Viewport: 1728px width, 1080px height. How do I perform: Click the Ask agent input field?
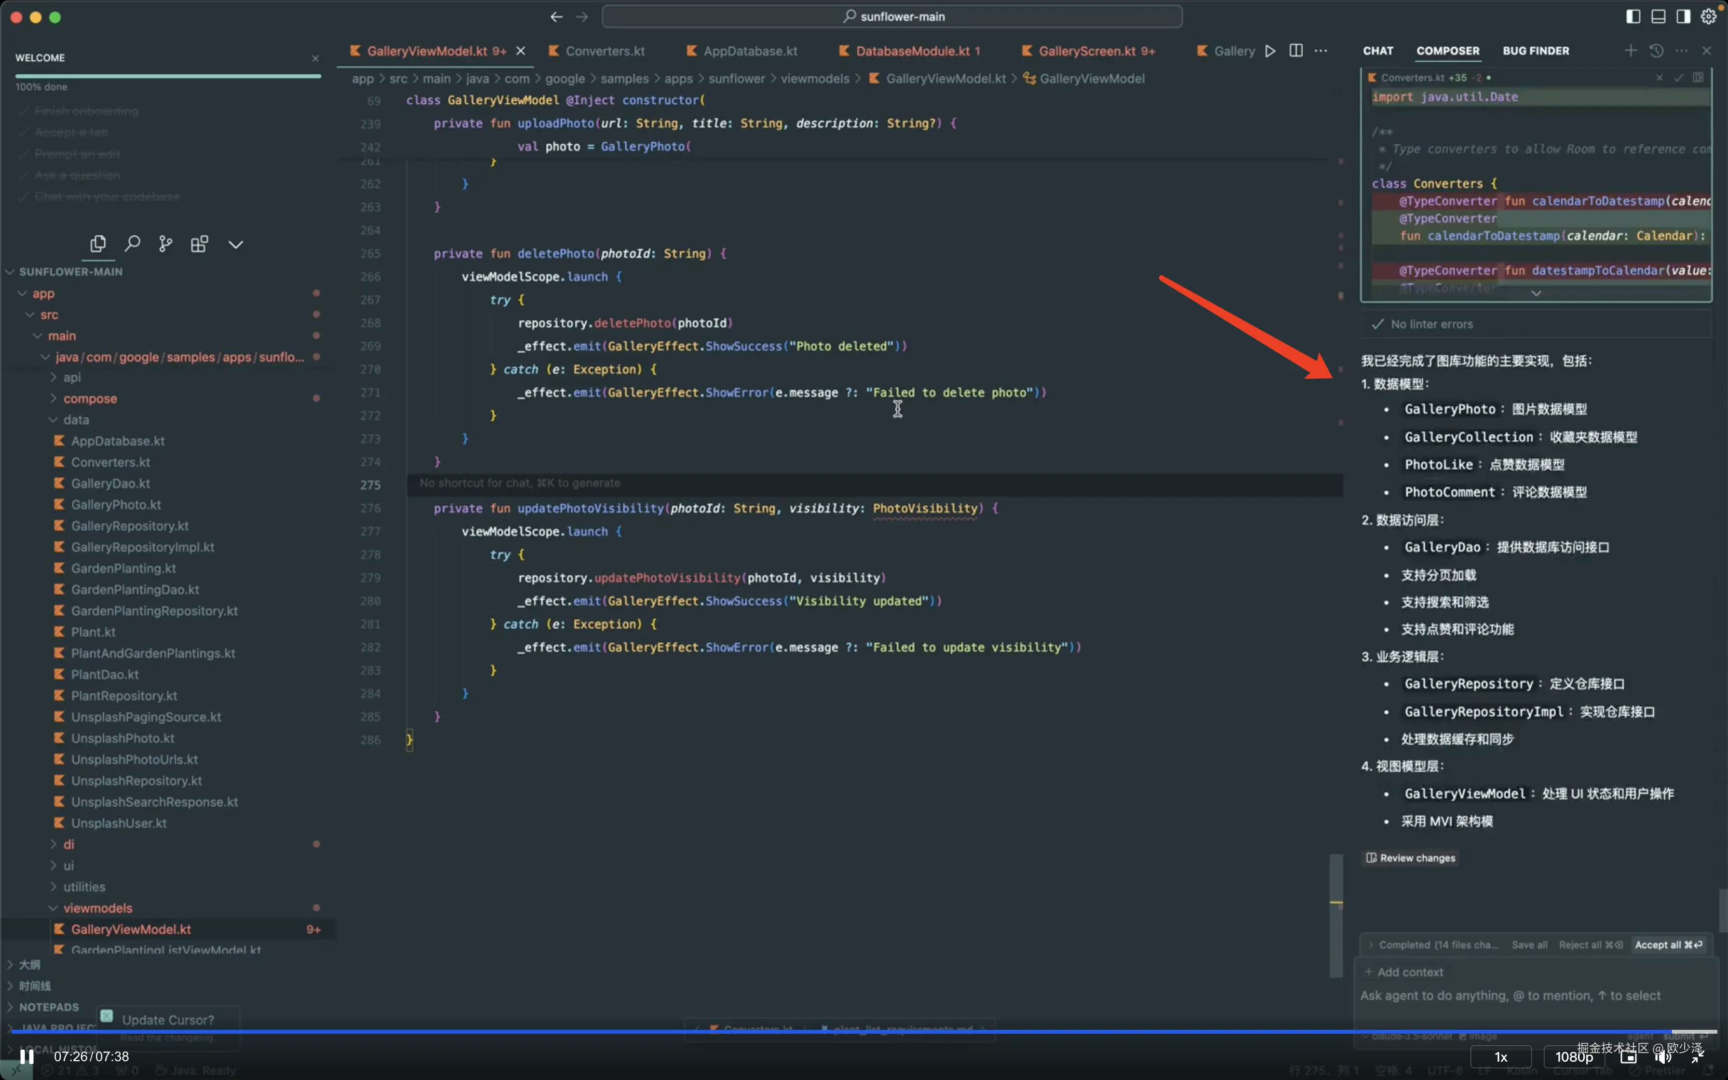[x=1510, y=996]
